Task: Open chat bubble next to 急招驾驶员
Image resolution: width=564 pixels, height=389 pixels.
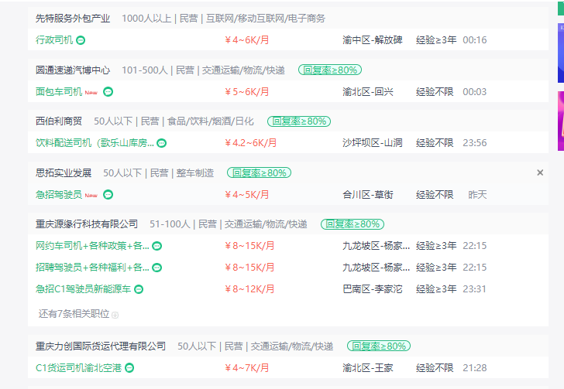Action: click(108, 195)
